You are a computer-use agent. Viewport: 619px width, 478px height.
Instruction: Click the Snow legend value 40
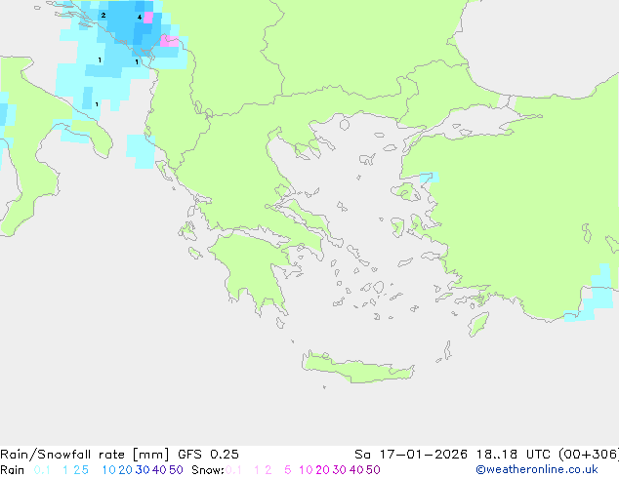point(356,470)
